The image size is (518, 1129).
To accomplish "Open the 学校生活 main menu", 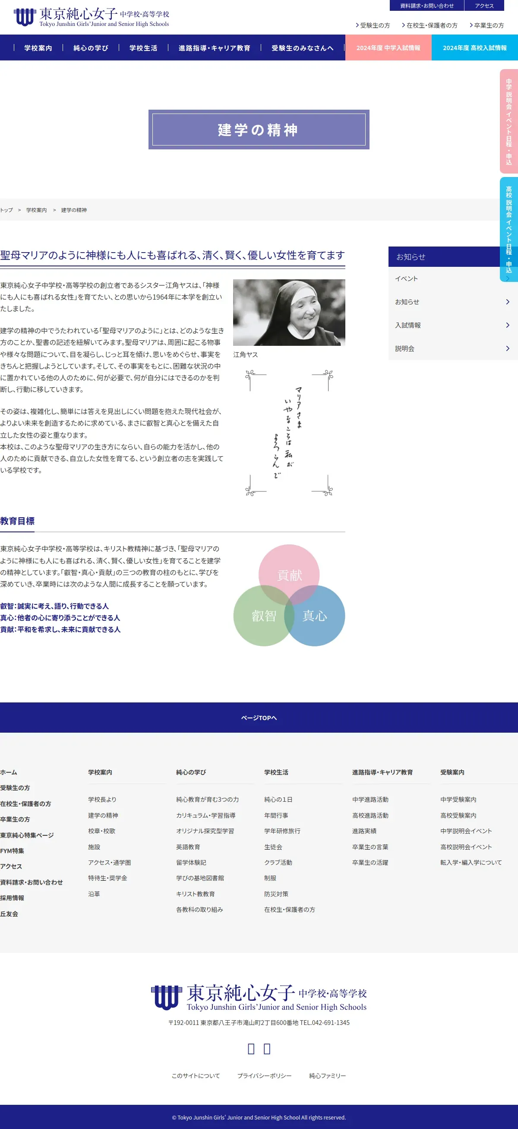I will [143, 48].
